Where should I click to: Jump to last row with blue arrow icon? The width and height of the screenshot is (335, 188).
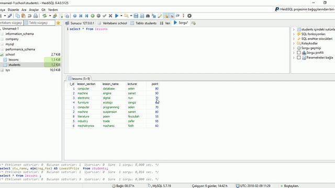click(x=86, y=16)
